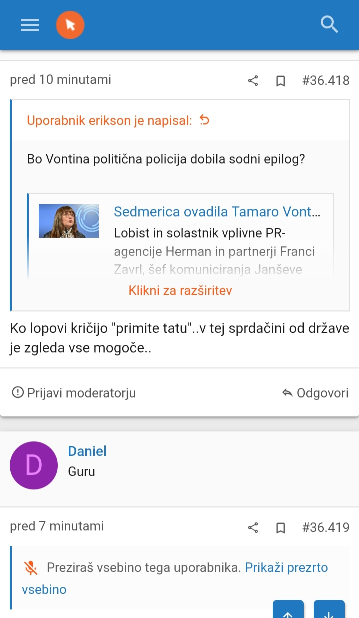Report post with Prijavi moderatorju
Viewport: 359px width, 618px height.
click(74, 393)
